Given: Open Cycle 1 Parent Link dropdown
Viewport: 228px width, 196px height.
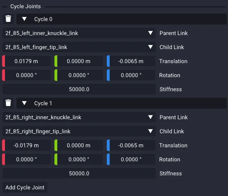Looking at the screenshot, I should (79, 117).
